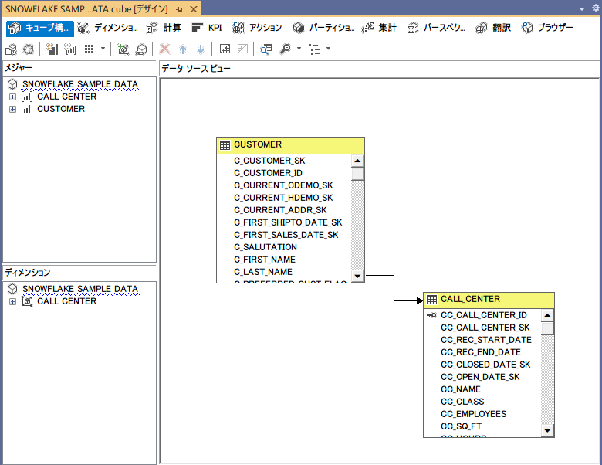Click the Move Down arrow icon
The width and height of the screenshot is (602, 465).
point(201,49)
